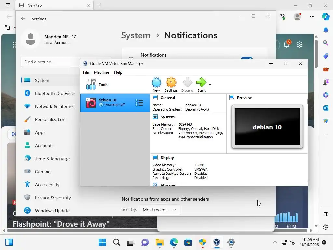333x250 pixels.
Task: Open the Help menu in VirtualBox
Action: click(118, 72)
